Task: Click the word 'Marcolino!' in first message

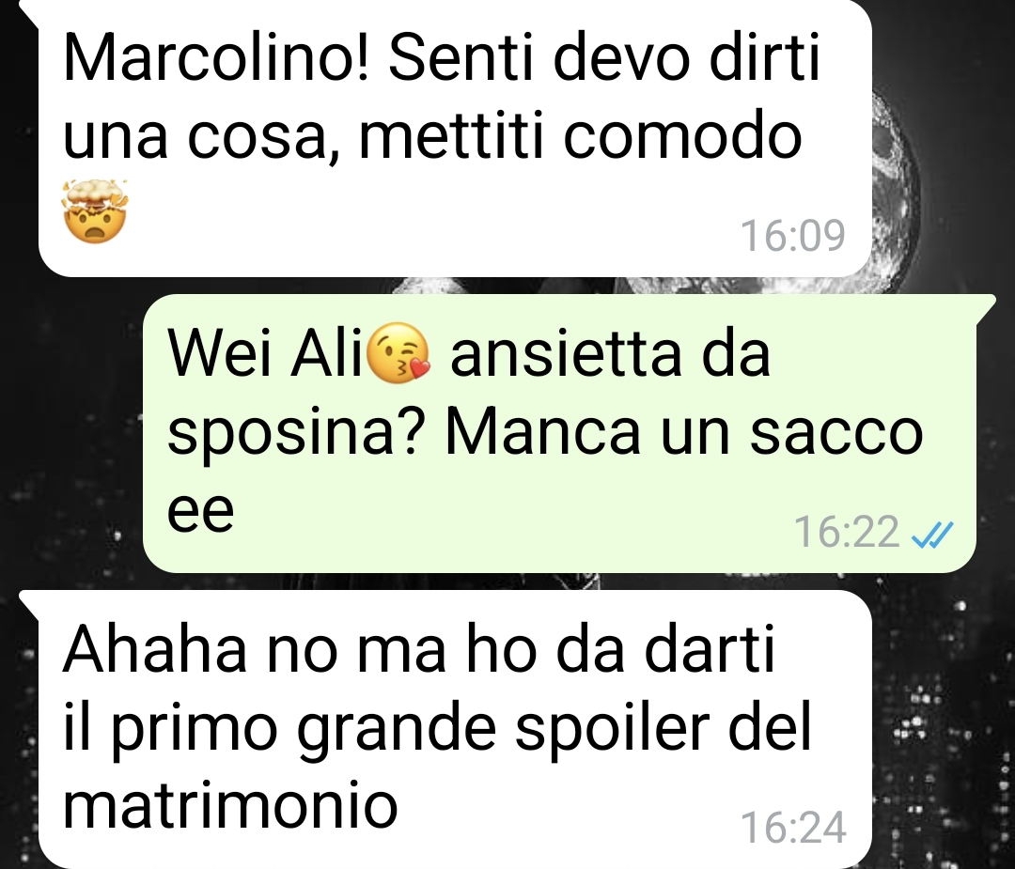Action: click(x=215, y=57)
